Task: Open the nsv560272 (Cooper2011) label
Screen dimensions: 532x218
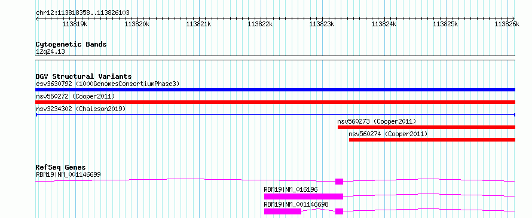Action: tap(75, 97)
